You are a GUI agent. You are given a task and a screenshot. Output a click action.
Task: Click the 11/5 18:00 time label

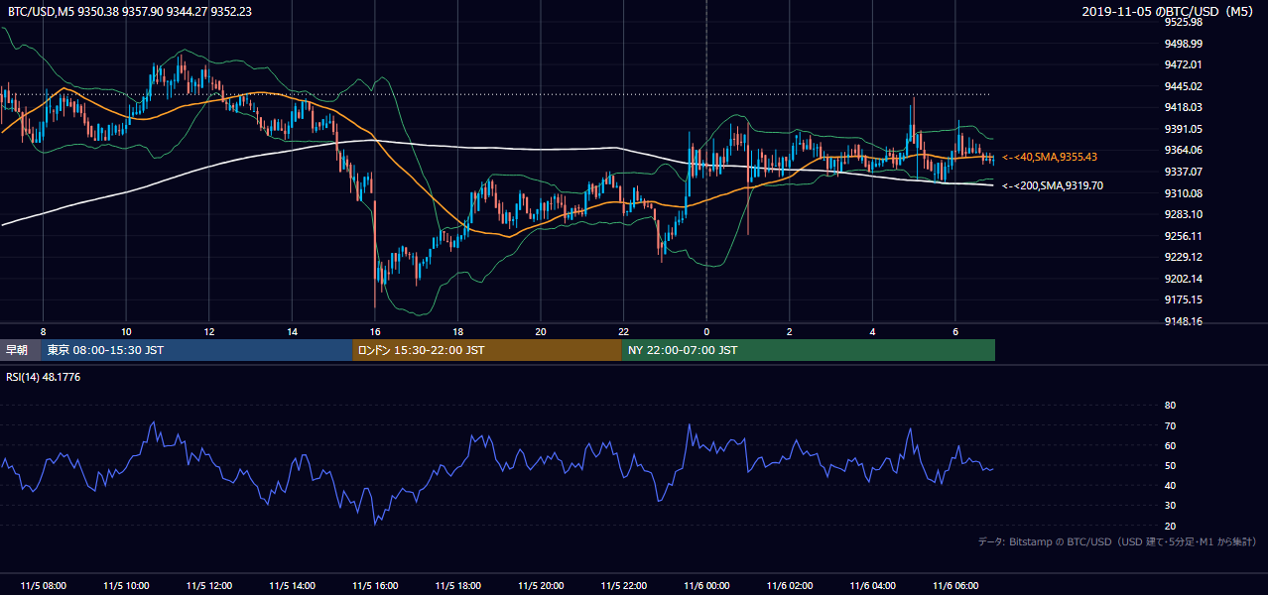pos(457,586)
